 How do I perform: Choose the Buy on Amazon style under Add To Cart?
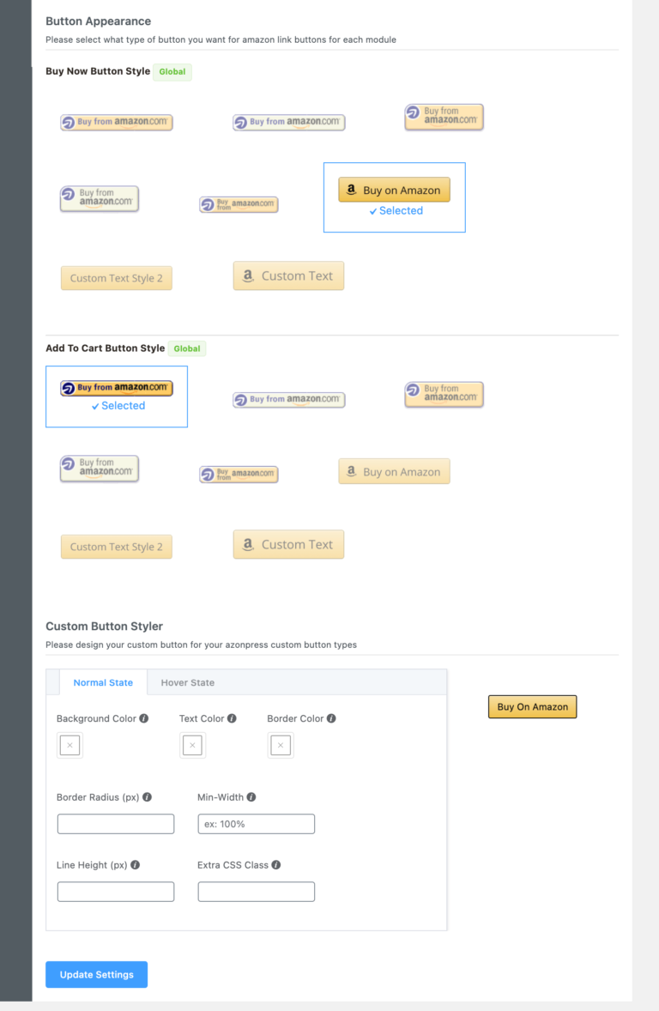click(394, 471)
